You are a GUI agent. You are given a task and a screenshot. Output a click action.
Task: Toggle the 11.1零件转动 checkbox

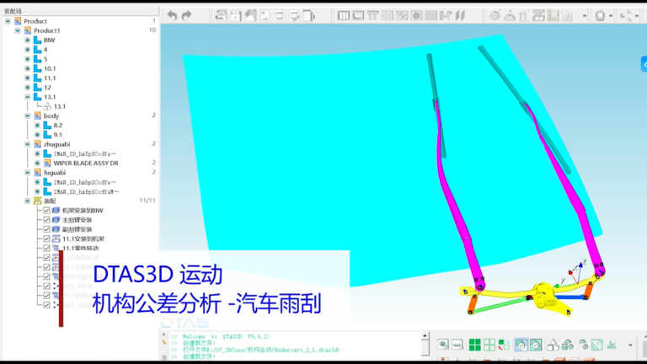tap(46, 248)
